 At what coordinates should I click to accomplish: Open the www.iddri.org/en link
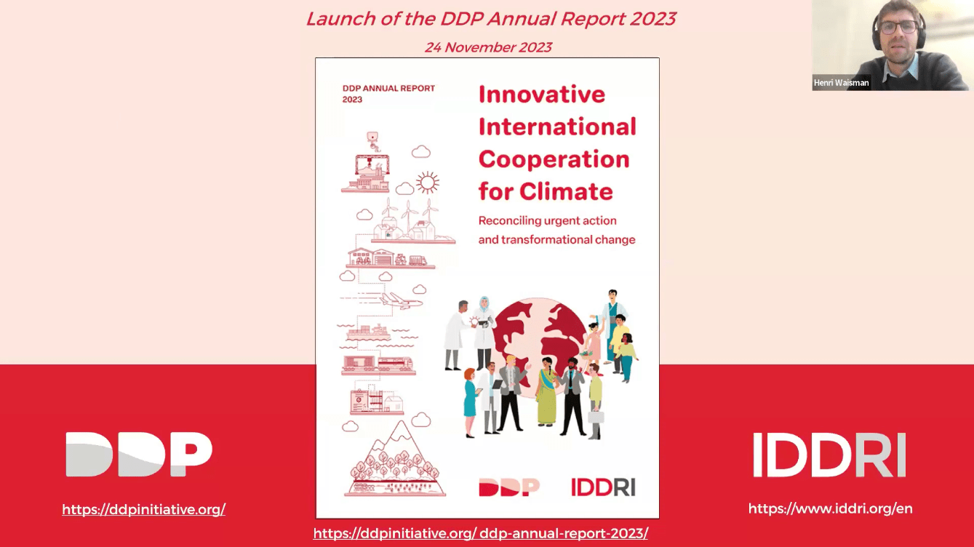pos(830,508)
